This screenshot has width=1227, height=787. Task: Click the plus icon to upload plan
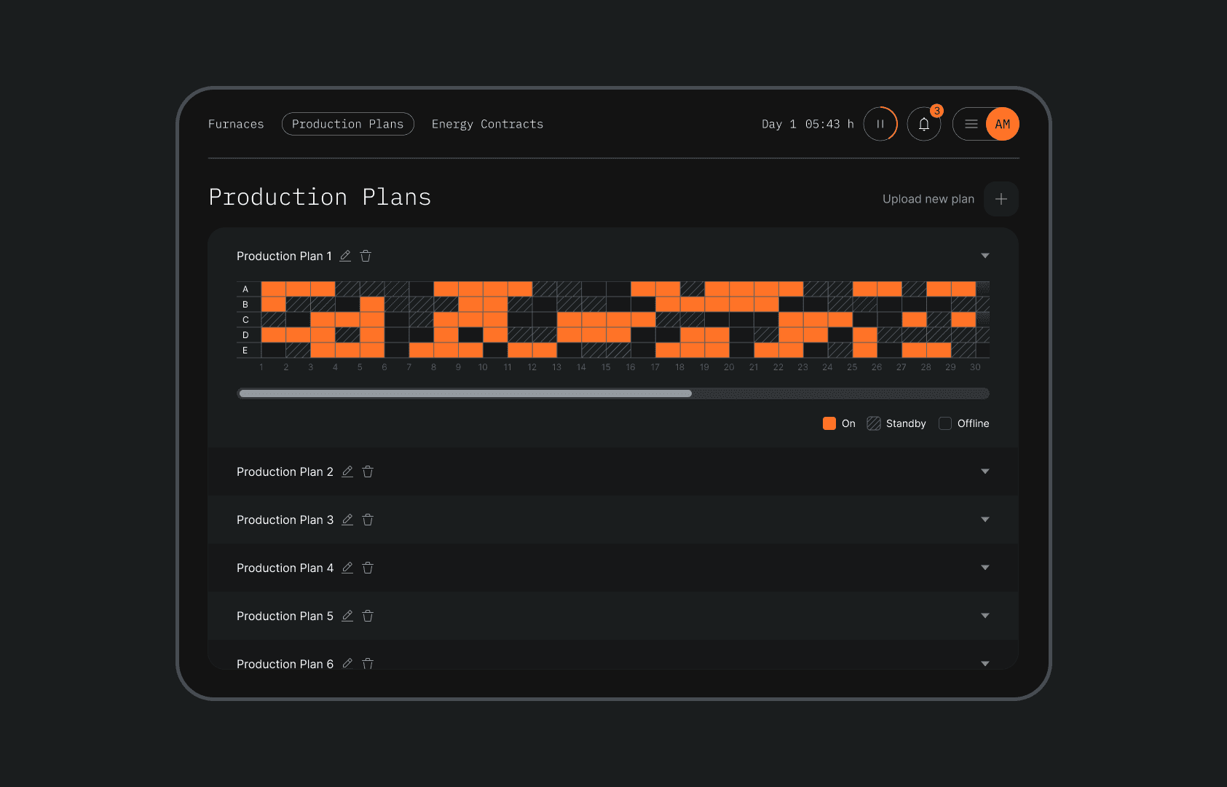[x=1001, y=199]
